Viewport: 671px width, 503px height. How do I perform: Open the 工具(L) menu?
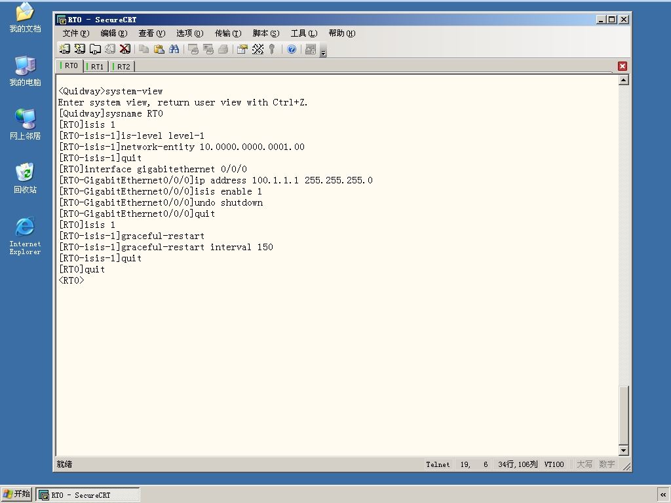coord(304,33)
